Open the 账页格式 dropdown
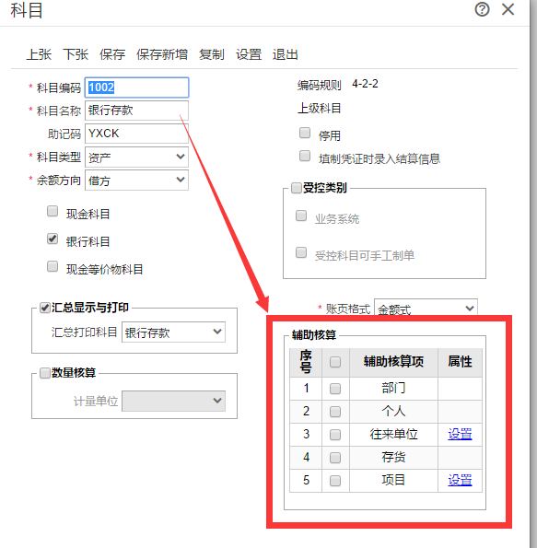The image size is (537, 548). 426,308
